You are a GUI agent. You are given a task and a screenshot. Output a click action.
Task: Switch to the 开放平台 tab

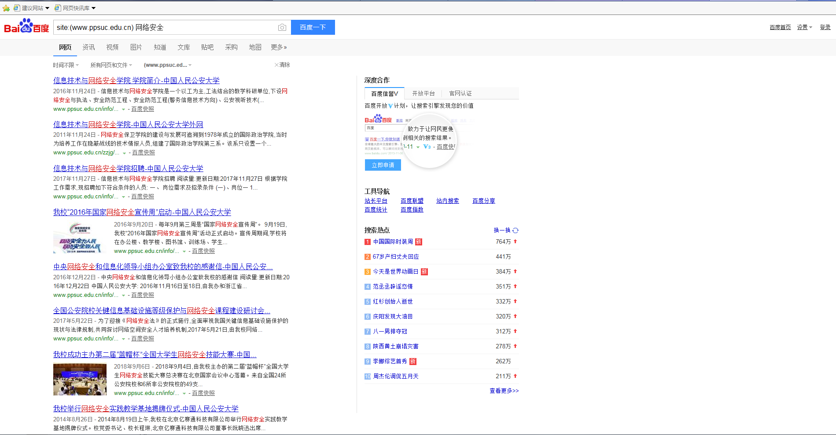[x=423, y=93]
